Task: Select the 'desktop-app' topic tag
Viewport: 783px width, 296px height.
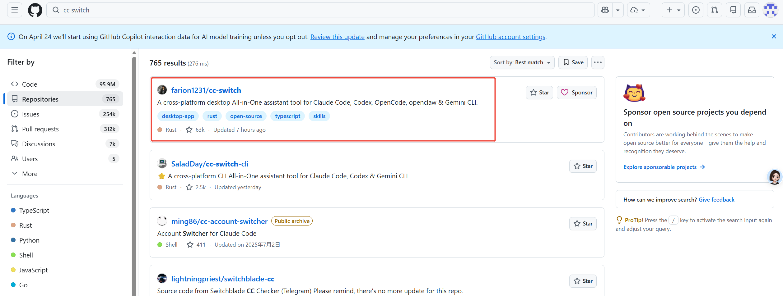Action: coord(178,116)
